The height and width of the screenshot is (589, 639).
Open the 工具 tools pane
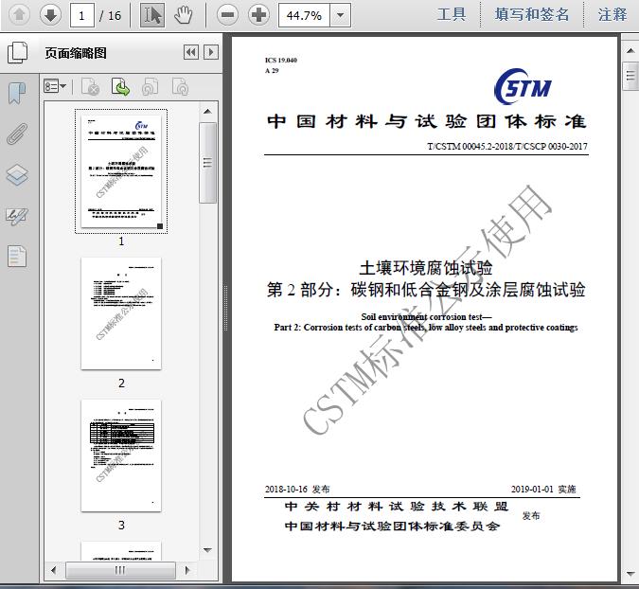452,14
